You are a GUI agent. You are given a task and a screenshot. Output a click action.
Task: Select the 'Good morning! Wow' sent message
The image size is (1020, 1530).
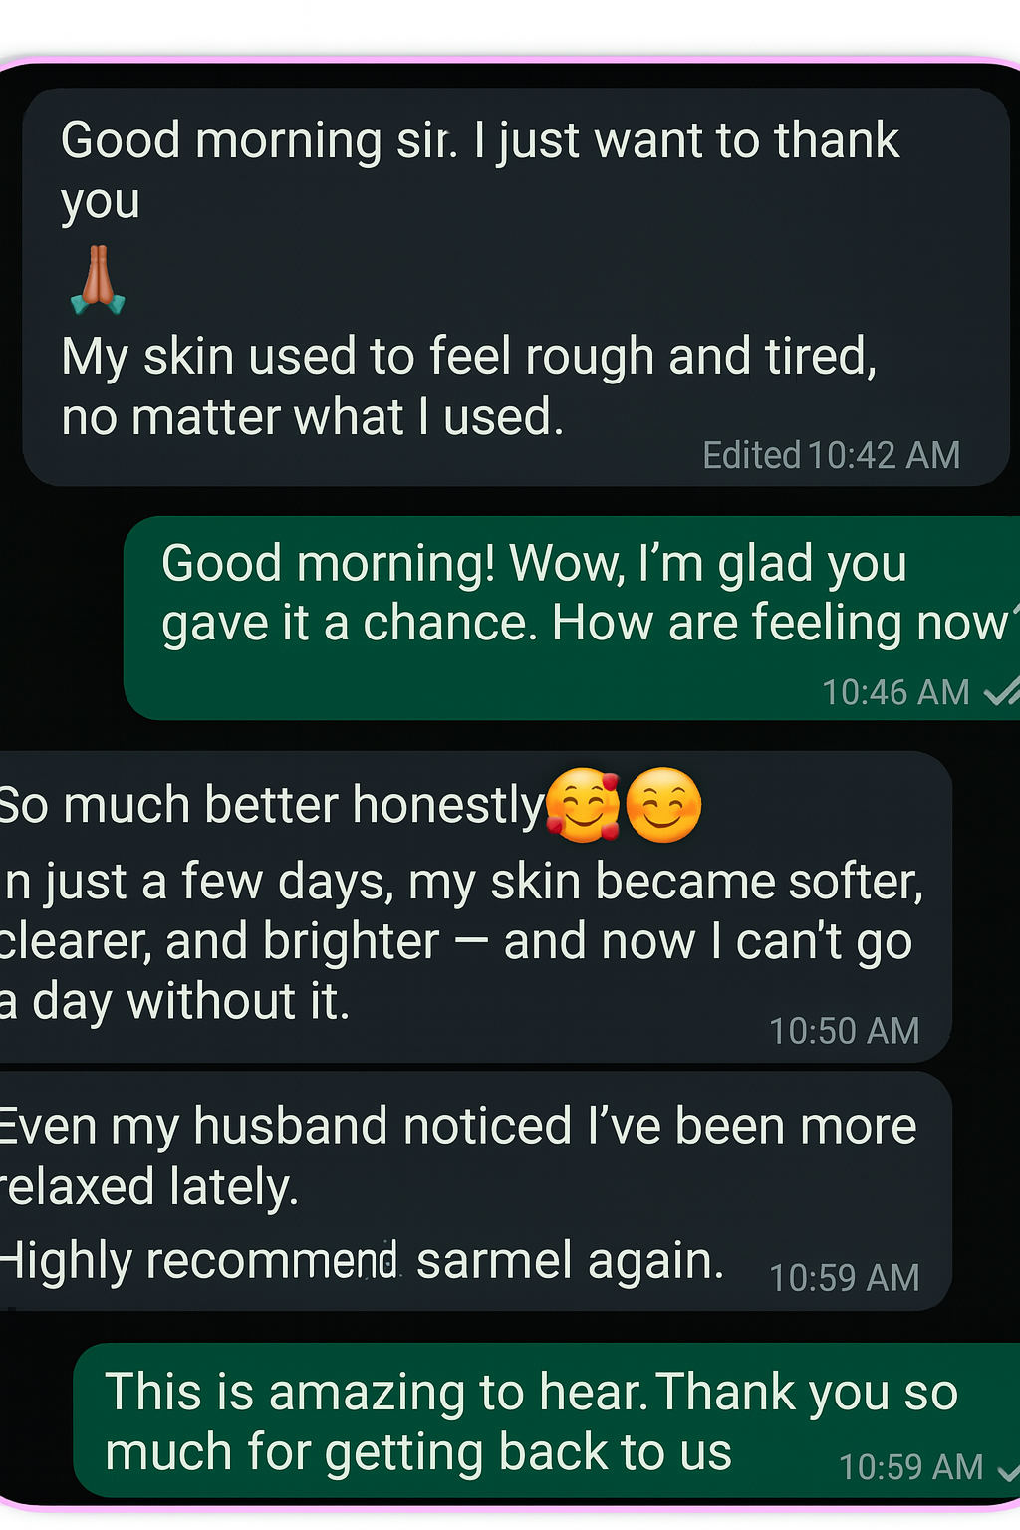(x=572, y=618)
